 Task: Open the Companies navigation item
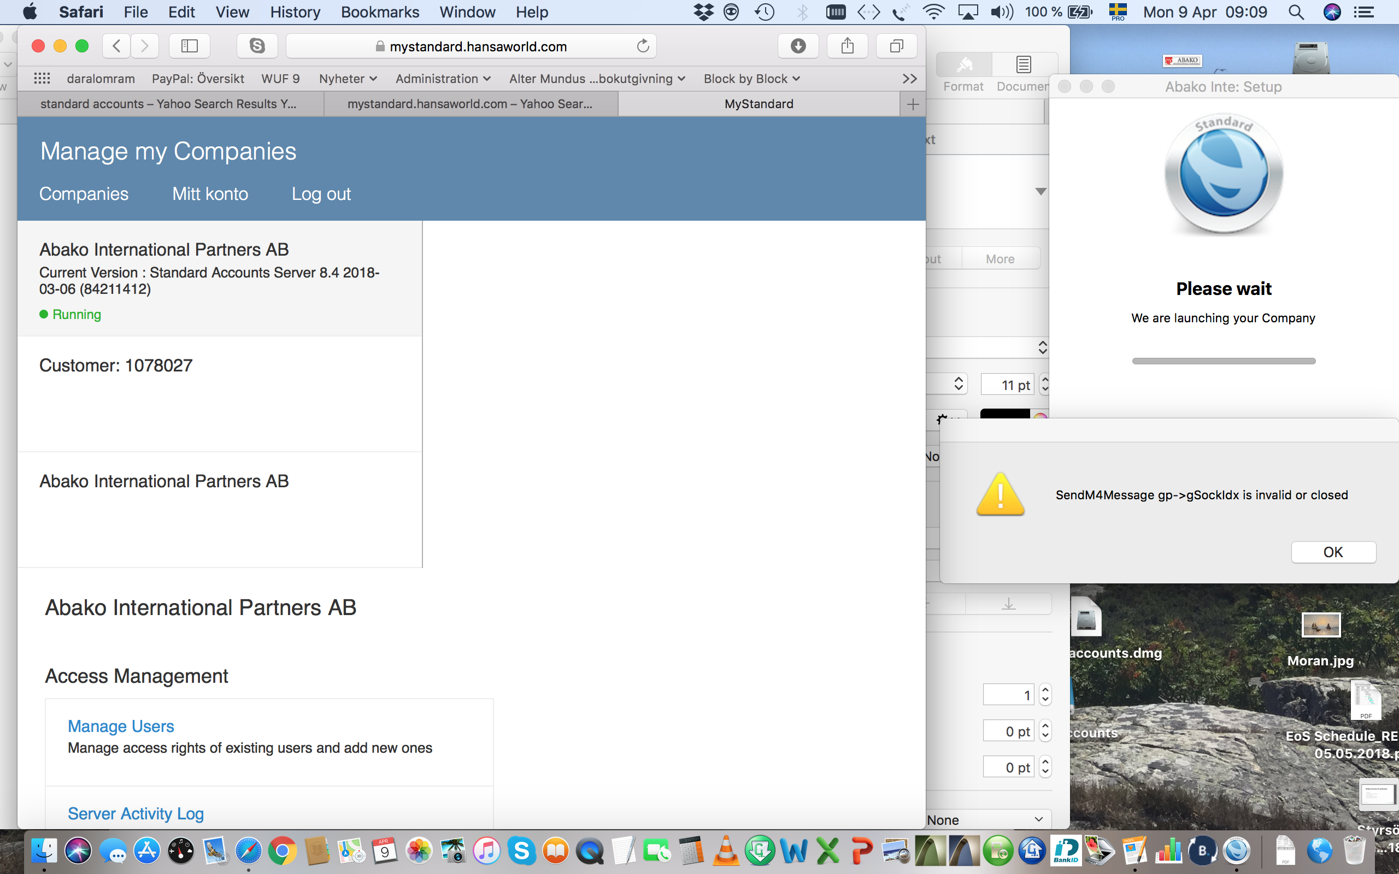(x=84, y=193)
